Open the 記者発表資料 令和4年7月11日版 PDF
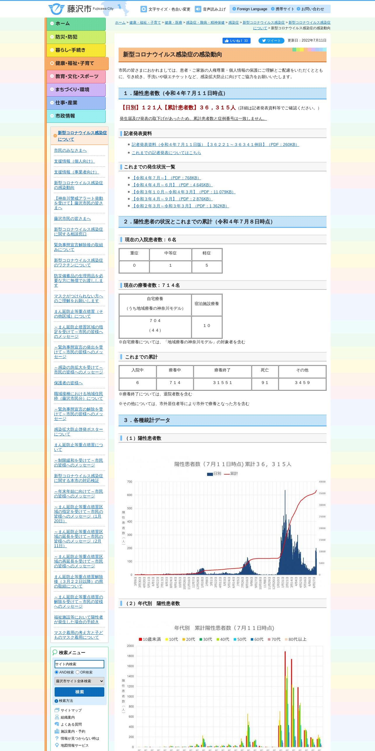Image resolution: width=375 pixels, height=751 pixels. 215,144
